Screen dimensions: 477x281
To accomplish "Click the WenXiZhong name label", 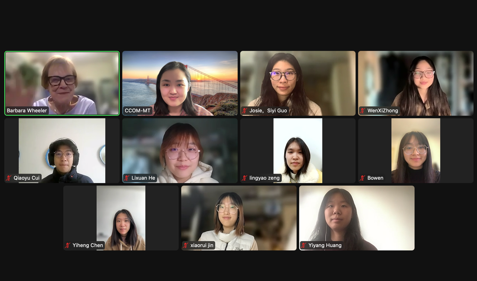I will pyautogui.click(x=383, y=110).
